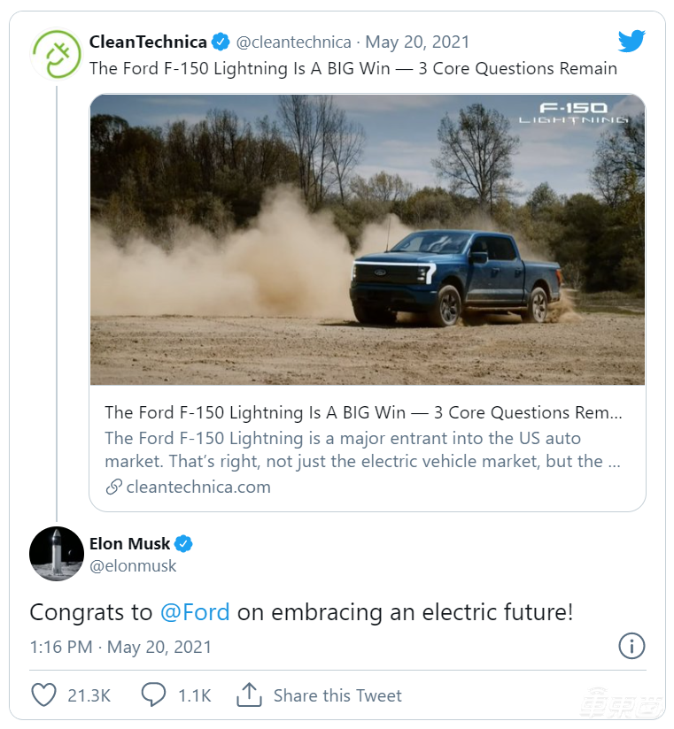Open the @elonmusk handle
The width and height of the screenshot is (674, 729).
click(x=133, y=566)
